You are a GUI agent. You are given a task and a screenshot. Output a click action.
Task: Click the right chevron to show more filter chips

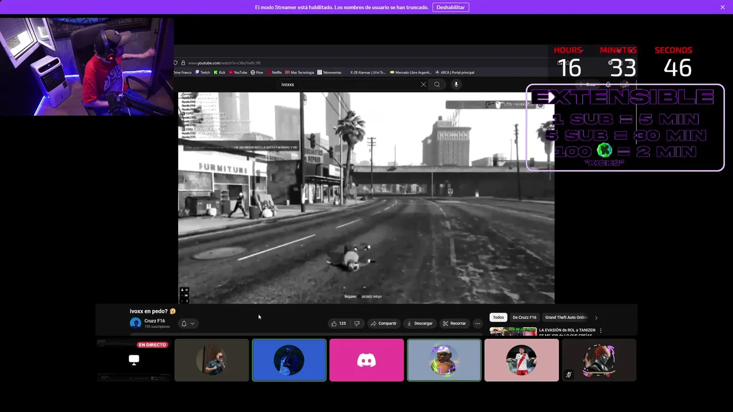pyautogui.click(x=596, y=318)
